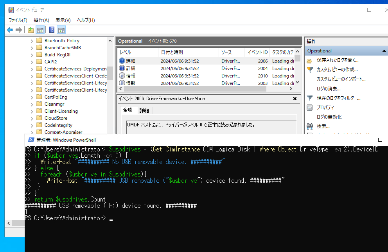Open the ファイル(F) menu
The height and width of the screenshot is (252, 388).
click(18, 20)
